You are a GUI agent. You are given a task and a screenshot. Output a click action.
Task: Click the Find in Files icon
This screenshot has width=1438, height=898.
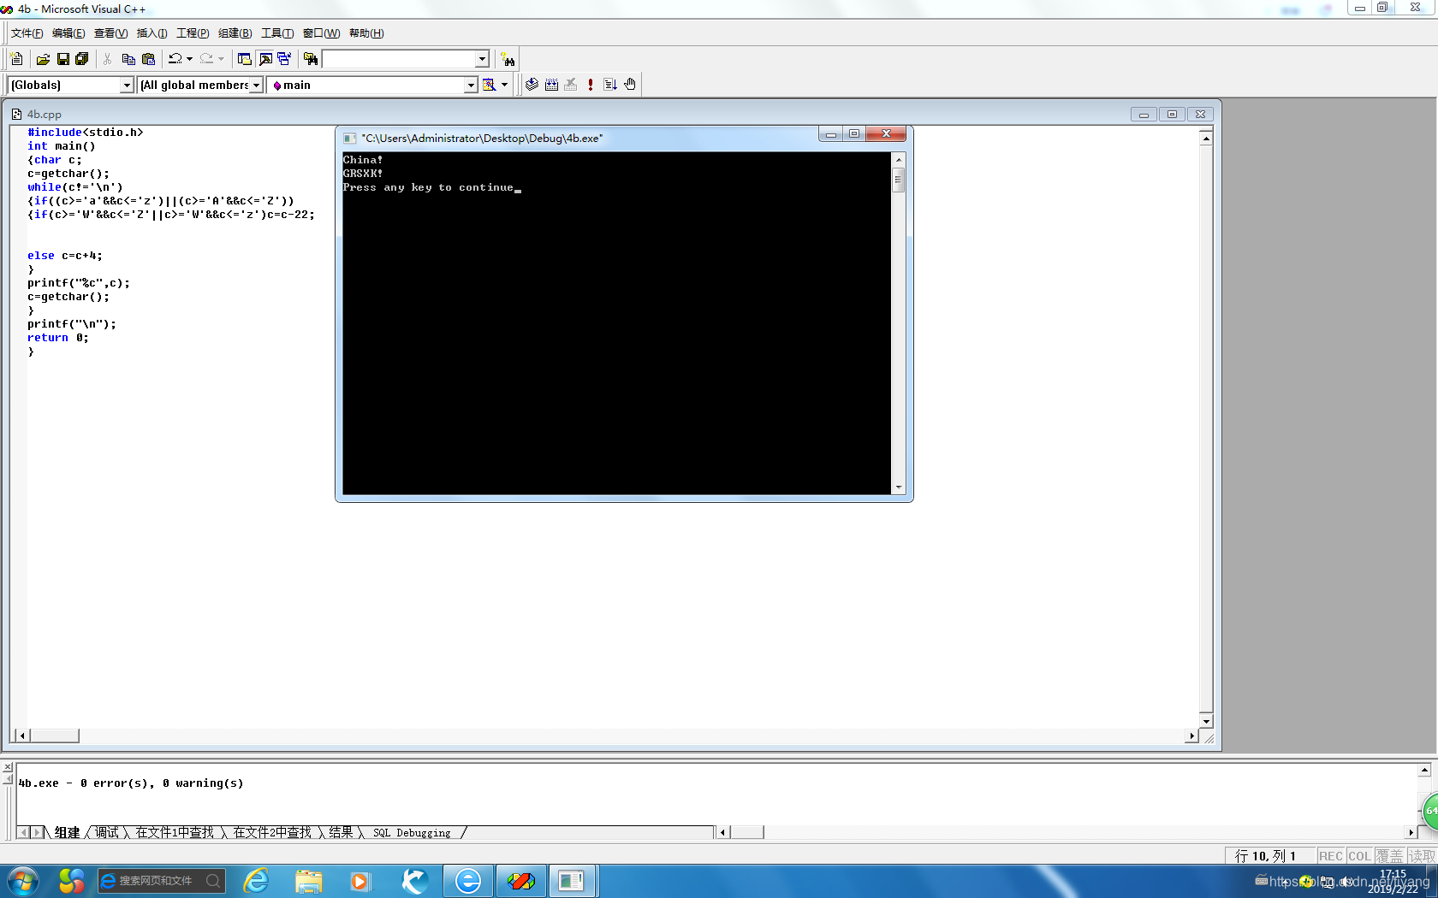(x=311, y=59)
